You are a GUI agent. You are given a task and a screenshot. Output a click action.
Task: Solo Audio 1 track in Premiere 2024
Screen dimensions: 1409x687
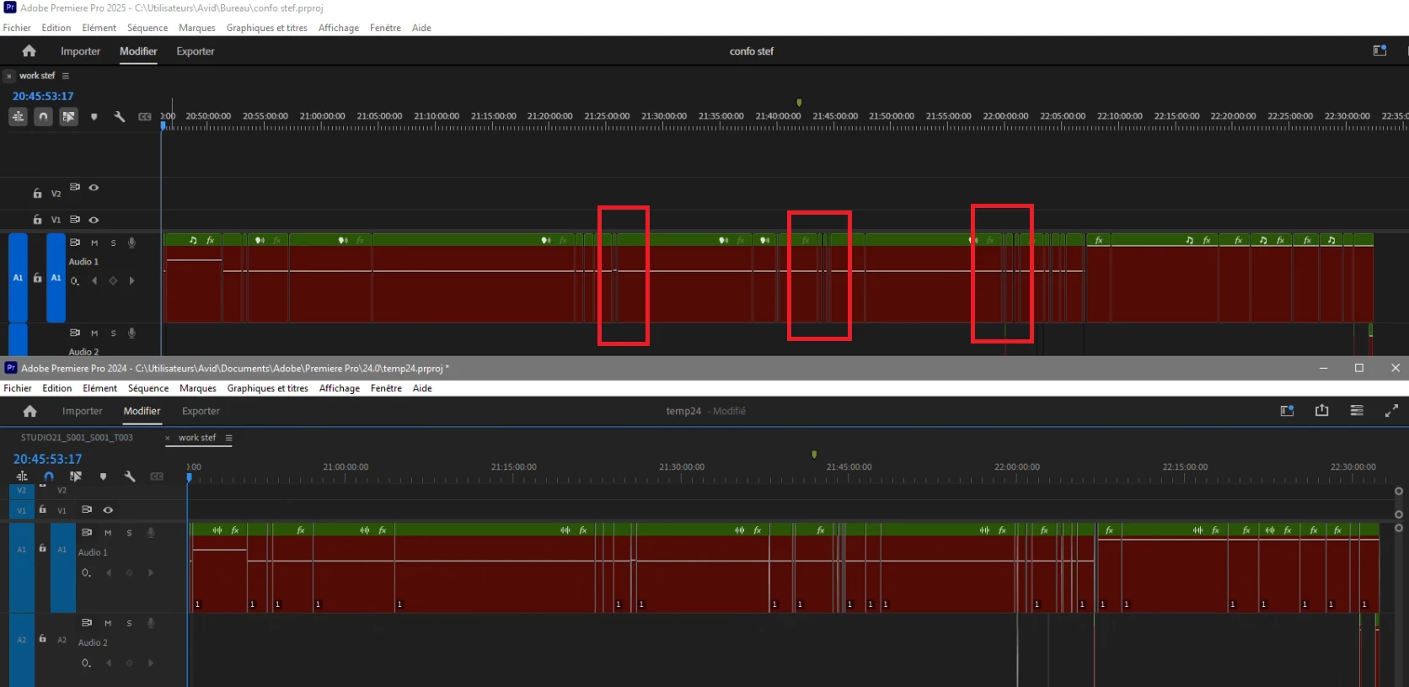tap(129, 532)
